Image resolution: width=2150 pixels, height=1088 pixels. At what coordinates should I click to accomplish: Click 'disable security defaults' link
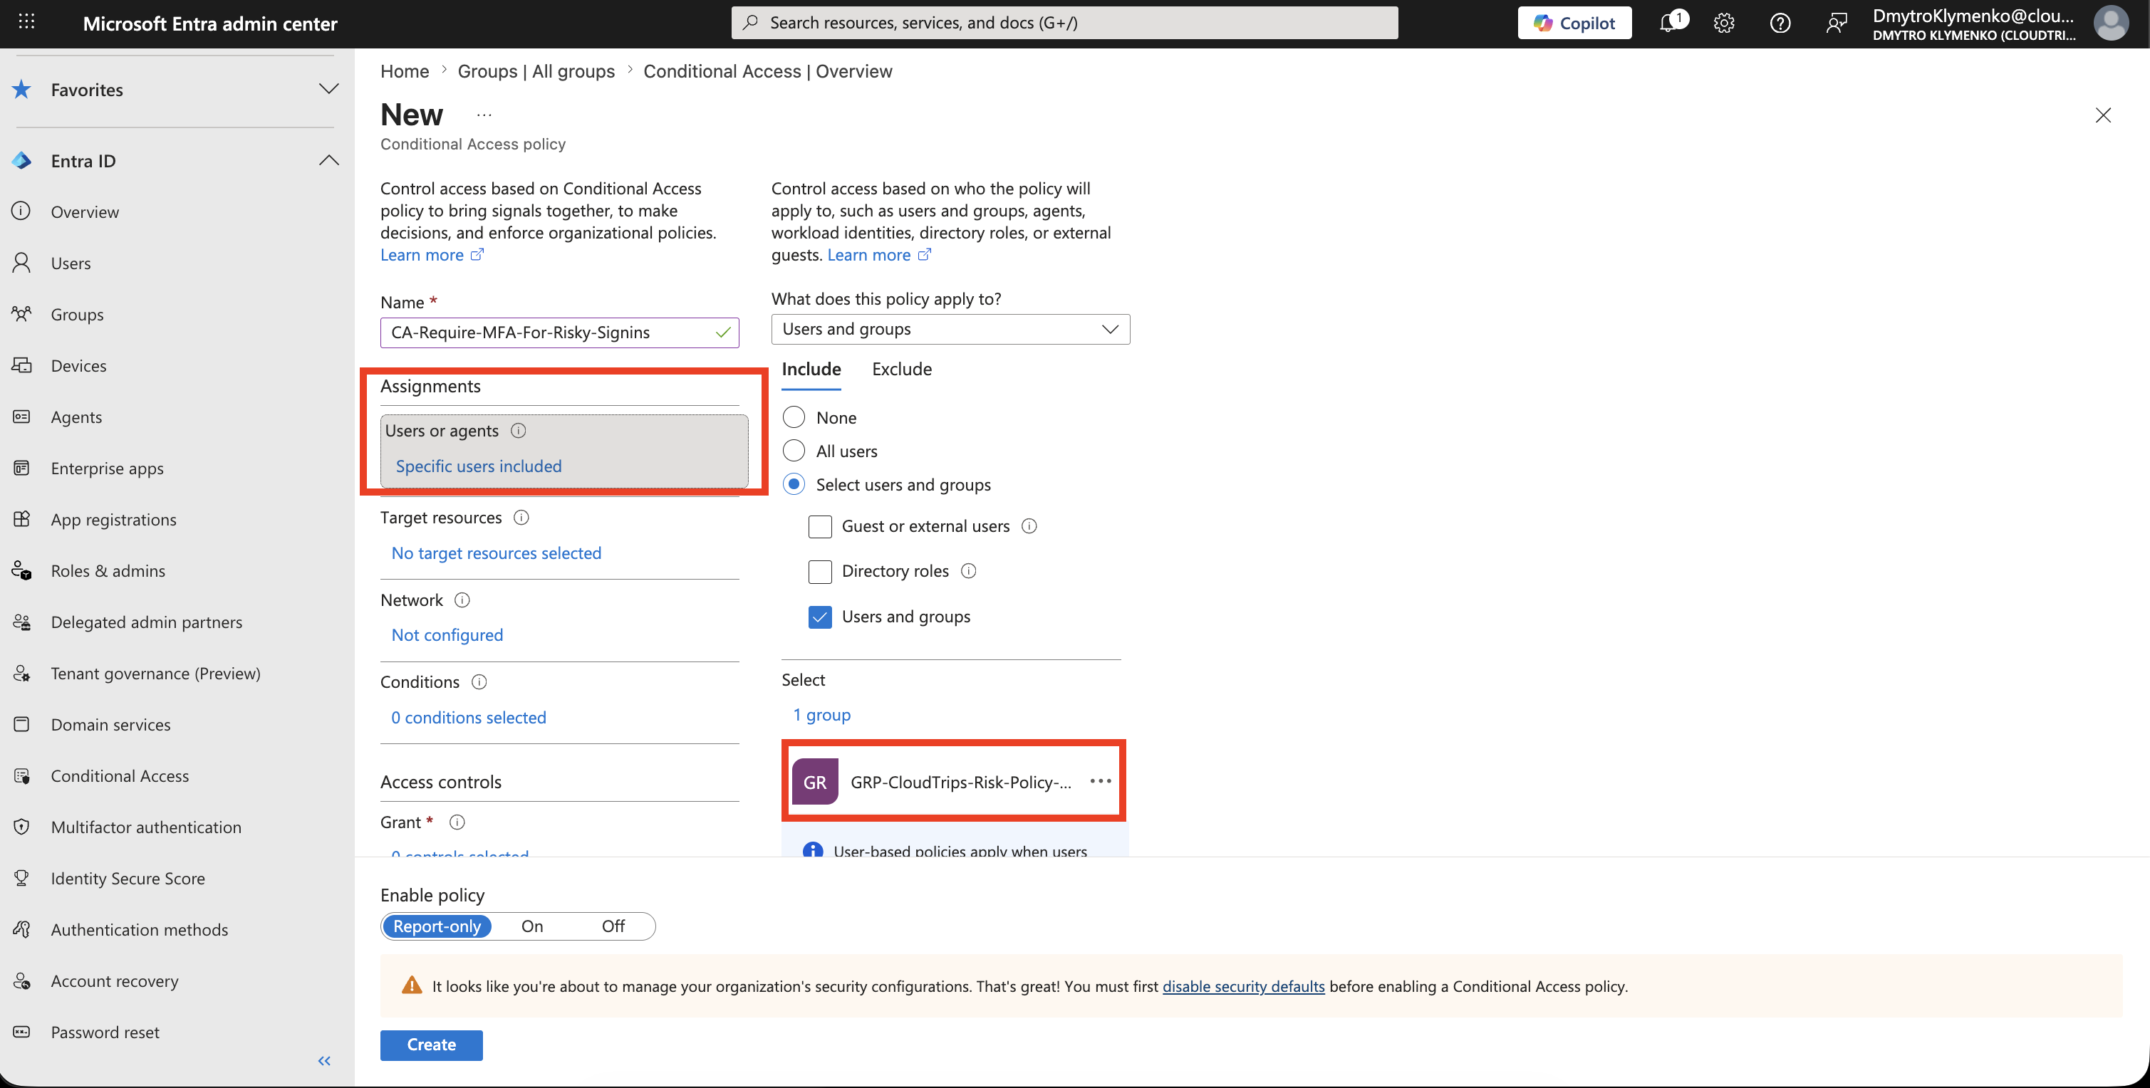point(1244,985)
